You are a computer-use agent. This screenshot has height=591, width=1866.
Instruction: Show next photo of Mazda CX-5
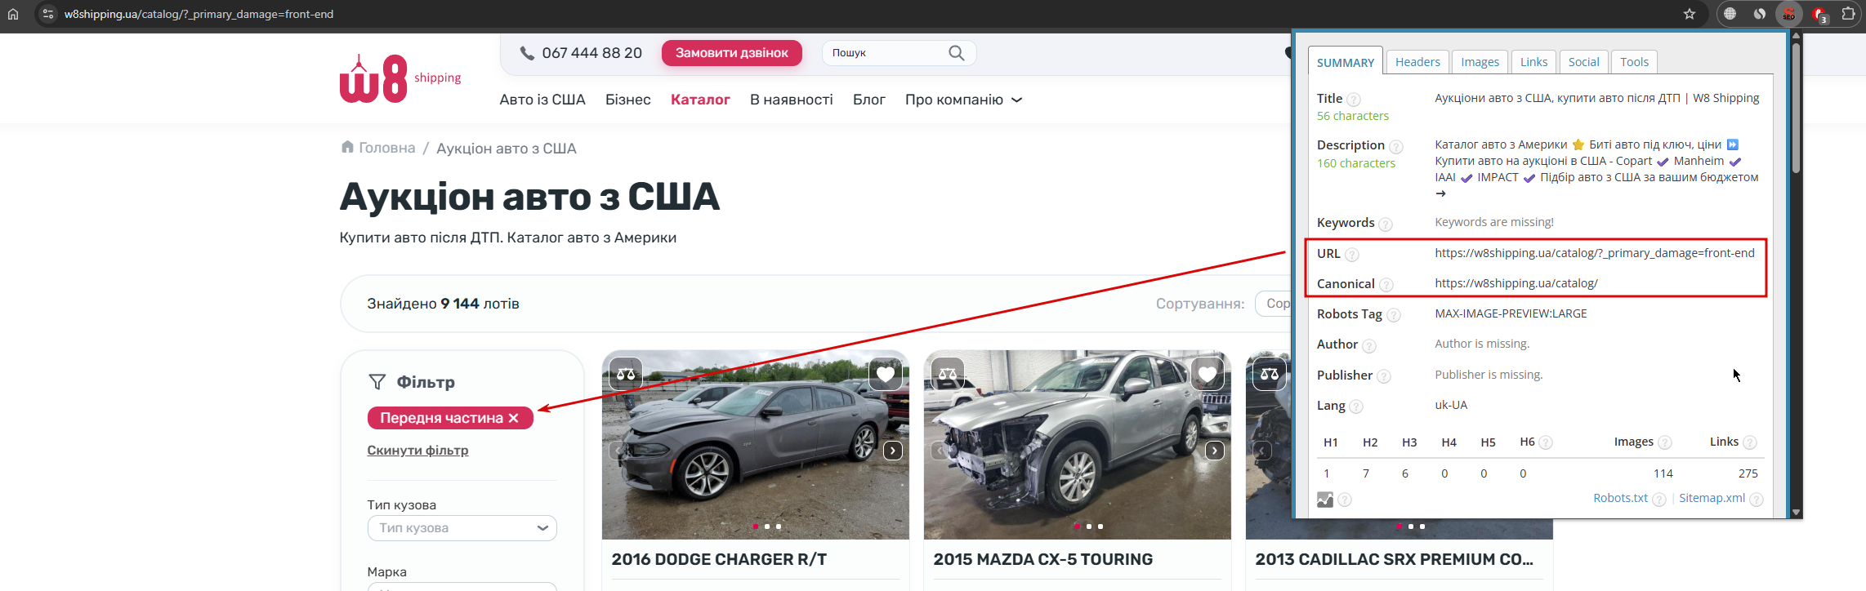coord(1215,451)
